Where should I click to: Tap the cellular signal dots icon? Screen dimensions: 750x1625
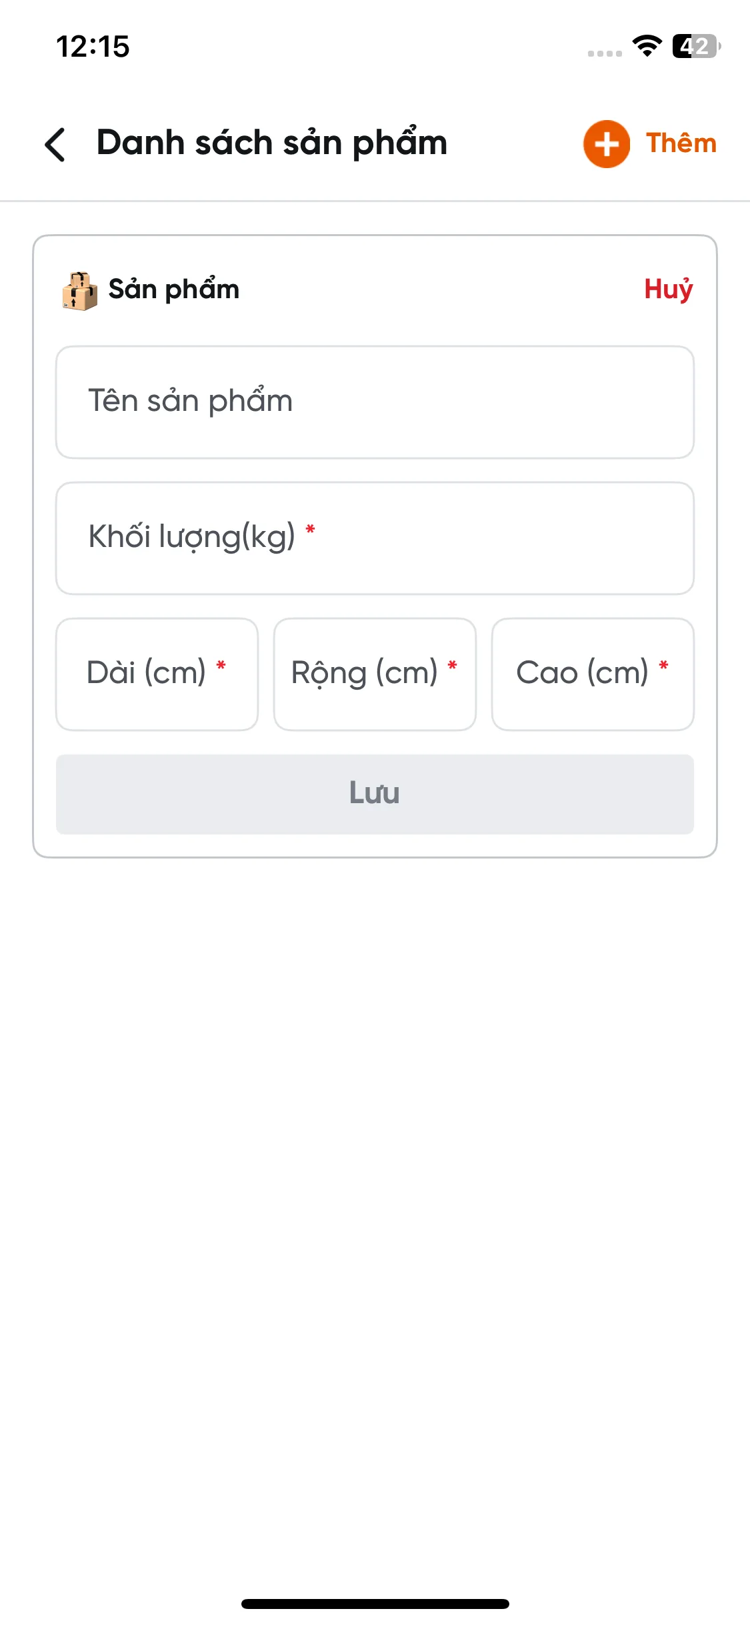[605, 53]
